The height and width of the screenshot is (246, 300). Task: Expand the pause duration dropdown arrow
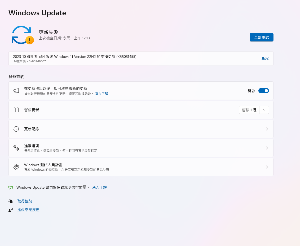coord(264,110)
